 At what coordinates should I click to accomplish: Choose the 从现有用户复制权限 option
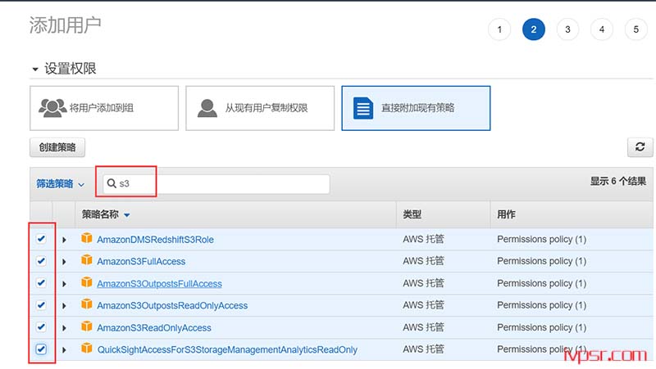tap(260, 108)
